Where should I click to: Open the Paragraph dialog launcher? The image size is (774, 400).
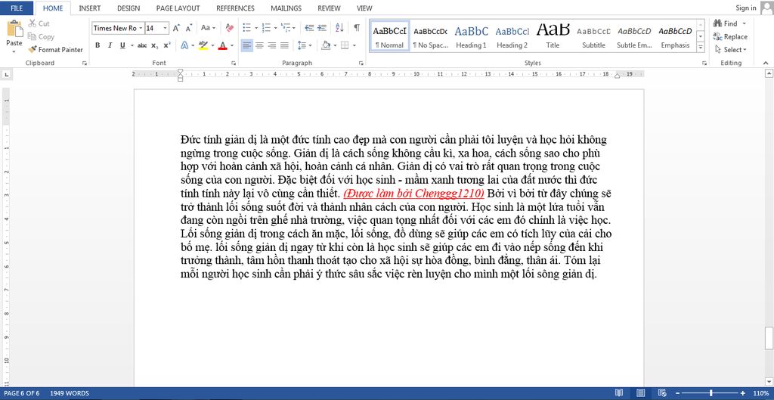[x=361, y=64]
